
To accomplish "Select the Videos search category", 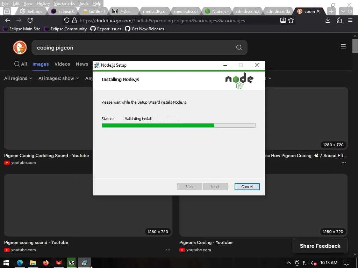I will [62, 64].
